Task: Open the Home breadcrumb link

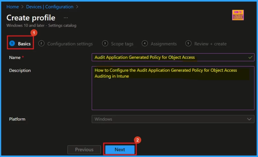Action: [x=13, y=7]
